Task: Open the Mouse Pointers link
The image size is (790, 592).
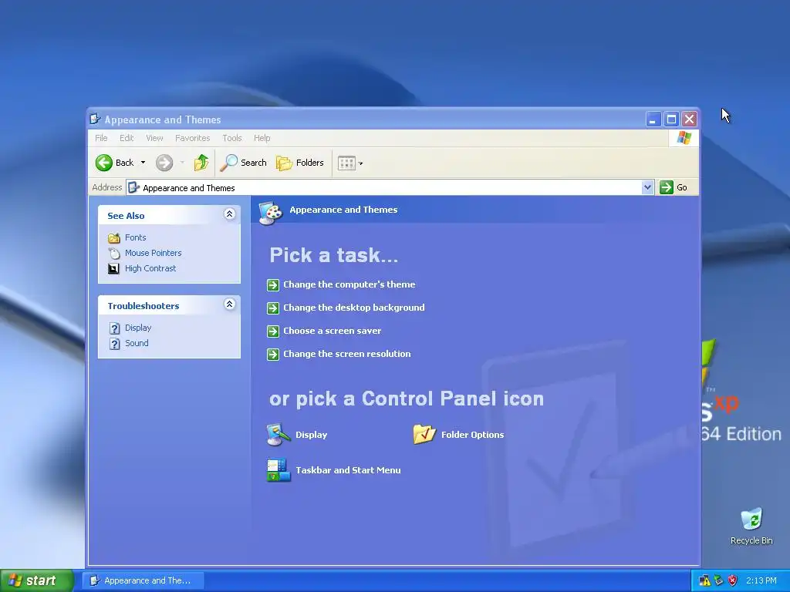Action: pos(154,253)
